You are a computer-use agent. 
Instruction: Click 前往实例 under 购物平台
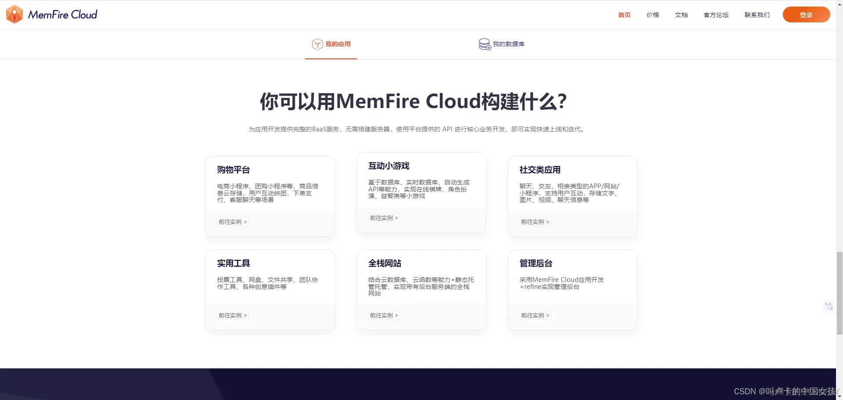(x=233, y=222)
